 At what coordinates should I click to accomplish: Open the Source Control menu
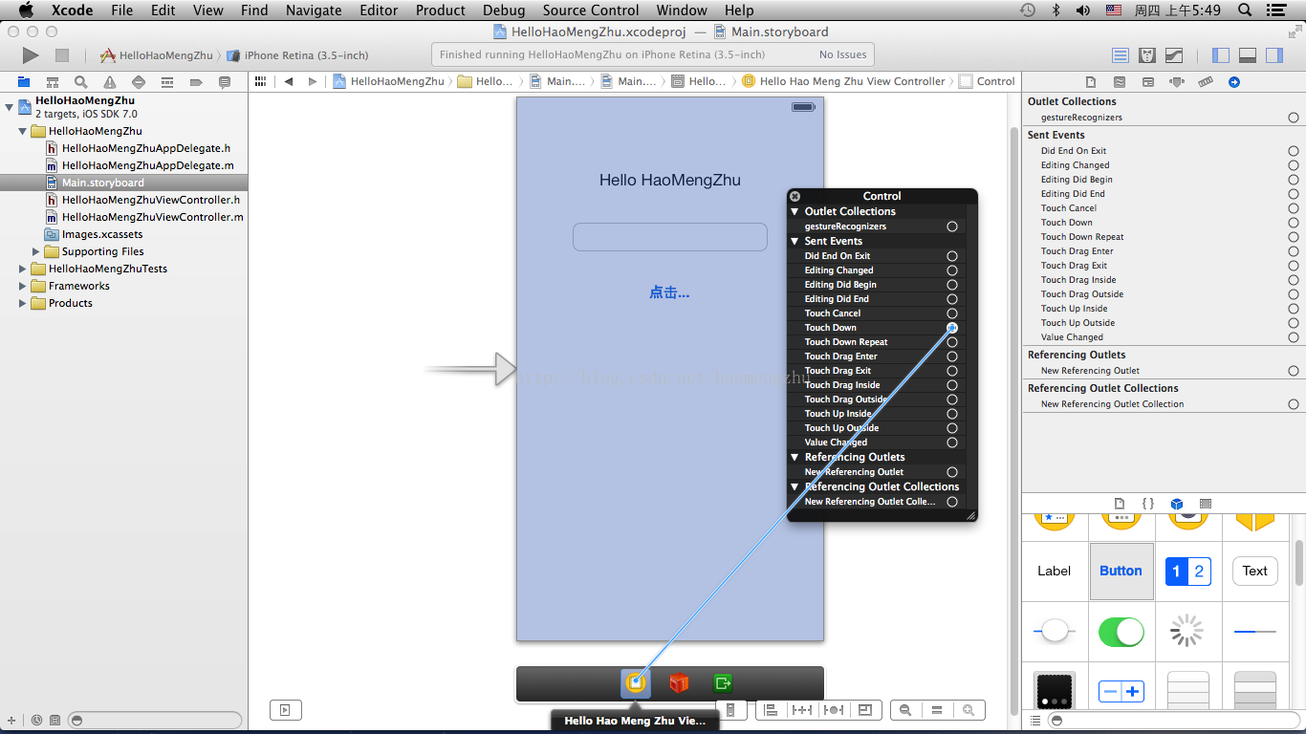pyautogui.click(x=591, y=10)
